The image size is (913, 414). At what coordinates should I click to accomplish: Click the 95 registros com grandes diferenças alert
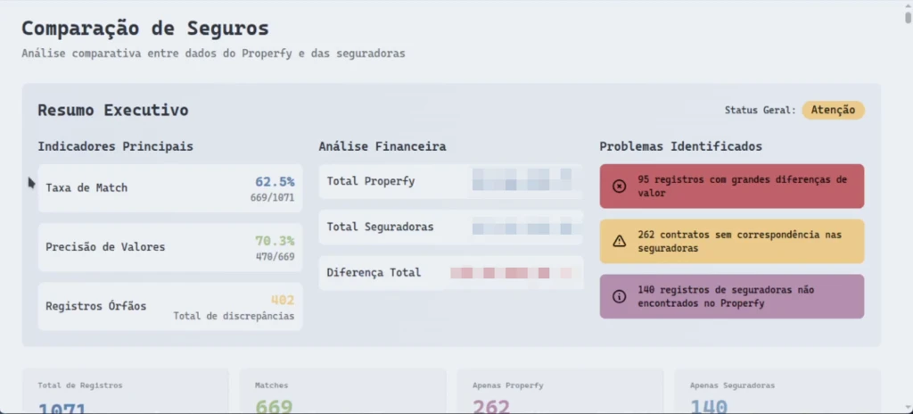(732, 186)
